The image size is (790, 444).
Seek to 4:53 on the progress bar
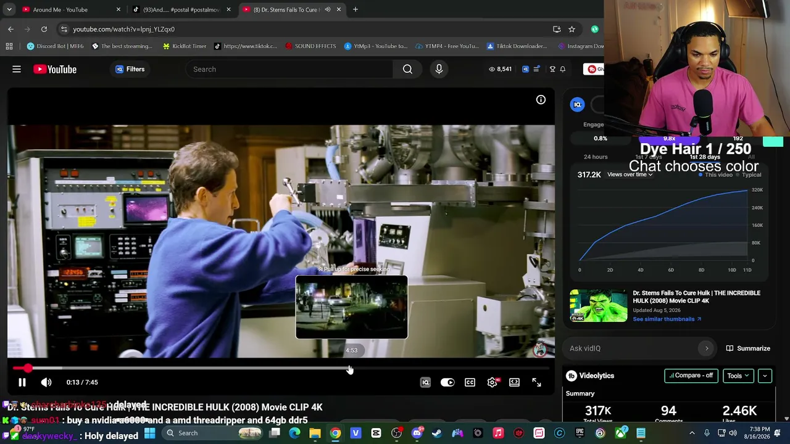point(350,368)
